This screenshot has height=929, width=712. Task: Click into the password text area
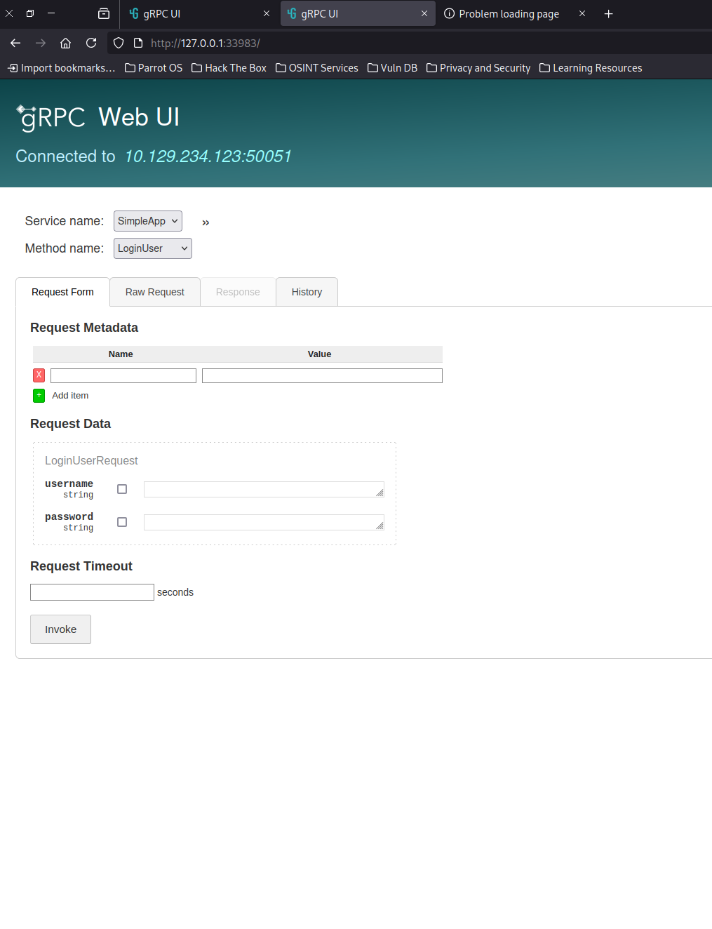click(x=264, y=522)
